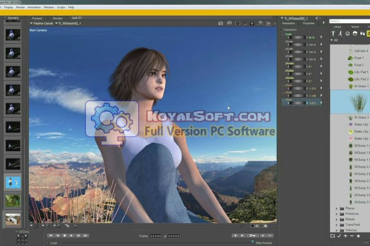Adjust the yScale parameter dial
The width and height of the screenshot is (370, 246).
pos(298,52)
